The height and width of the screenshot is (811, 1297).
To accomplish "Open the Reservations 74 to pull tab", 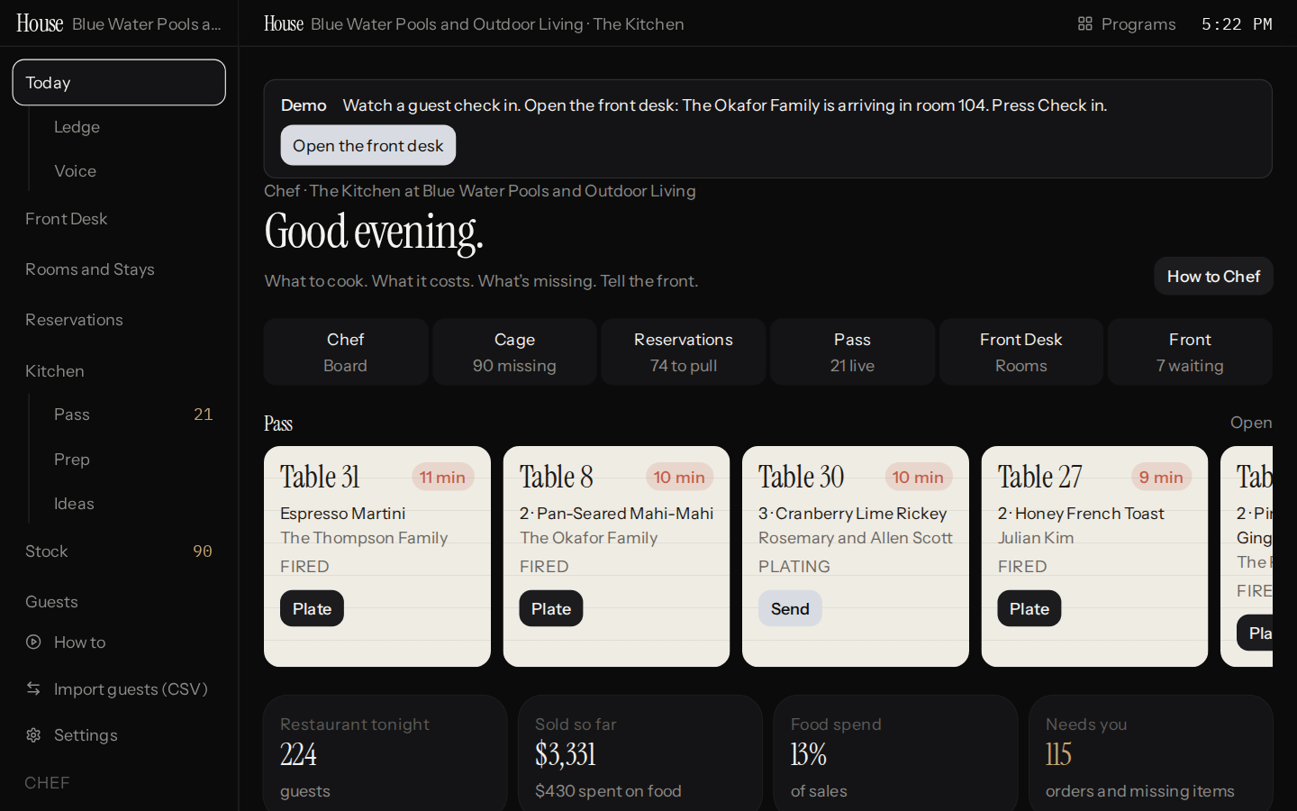I will point(684,352).
